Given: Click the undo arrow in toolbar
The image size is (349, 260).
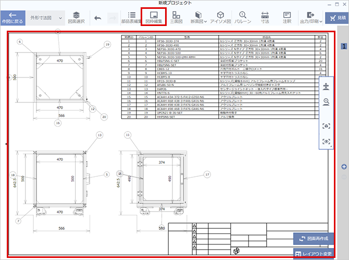Looking at the screenshot, I should pos(98,18).
